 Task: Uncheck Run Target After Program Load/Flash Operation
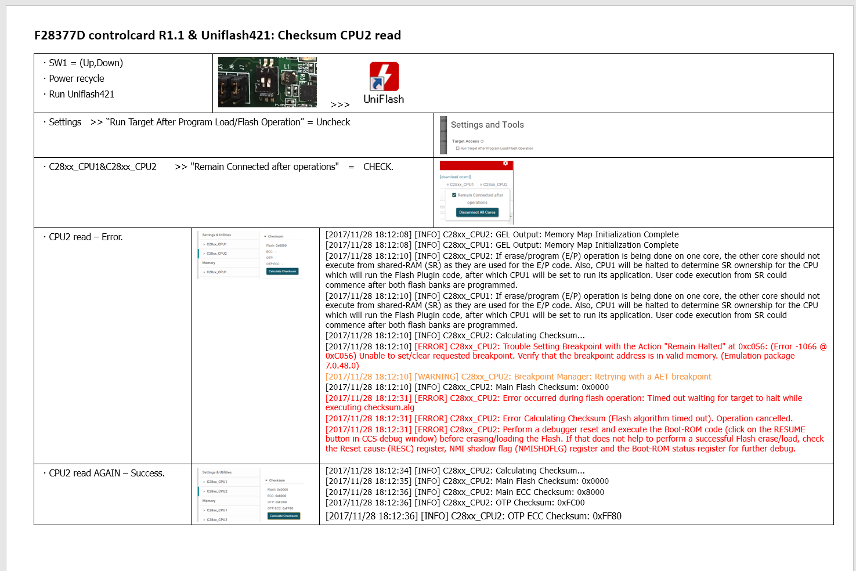click(458, 148)
